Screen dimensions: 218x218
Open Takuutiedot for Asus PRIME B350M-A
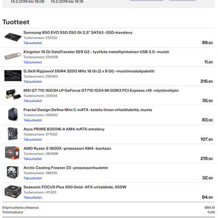pyautogui.click(x=33, y=139)
